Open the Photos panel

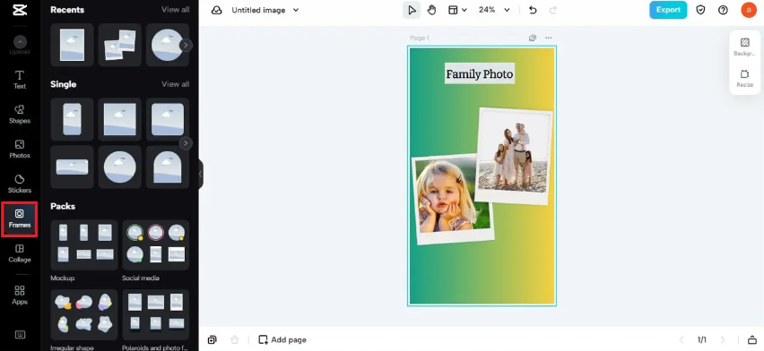tap(20, 149)
